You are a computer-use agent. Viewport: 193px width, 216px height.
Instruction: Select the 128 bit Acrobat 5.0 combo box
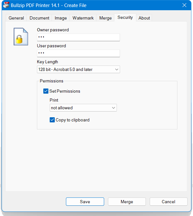pos(78,69)
